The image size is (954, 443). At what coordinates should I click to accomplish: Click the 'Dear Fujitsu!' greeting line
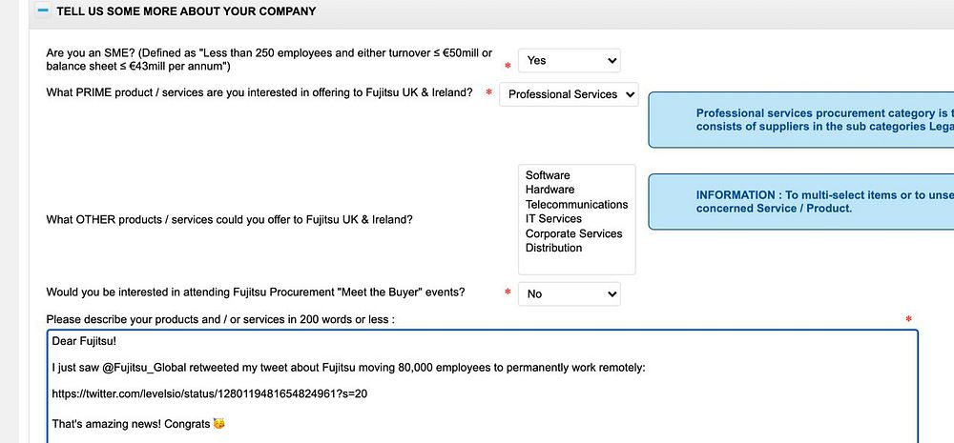click(x=85, y=341)
